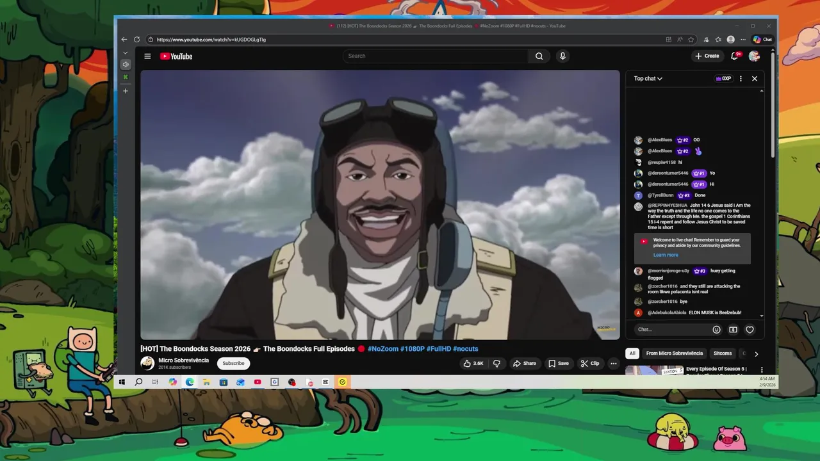
Task: Open the emoji picker in chat
Action: click(x=717, y=330)
